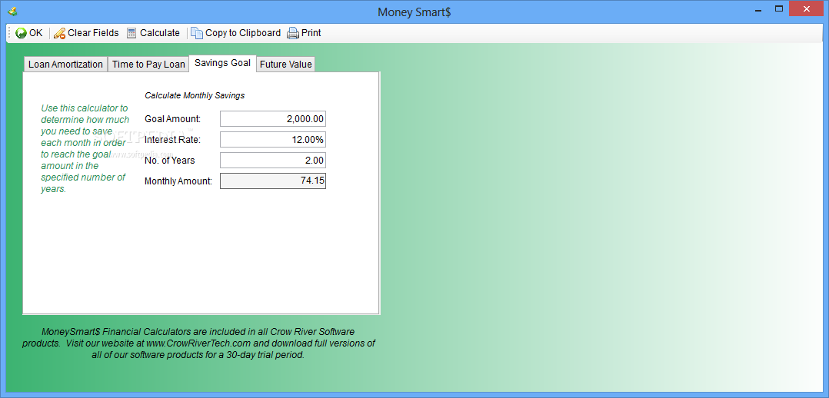Close the Money Smart$ window
Screen dimensions: 829x398
tap(806, 8)
